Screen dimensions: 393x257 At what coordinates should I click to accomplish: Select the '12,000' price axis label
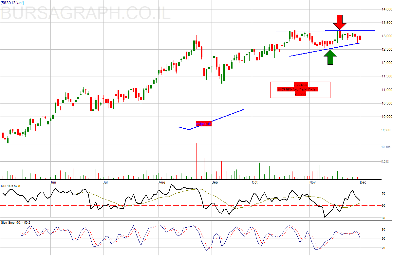pyautogui.click(x=387, y=63)
